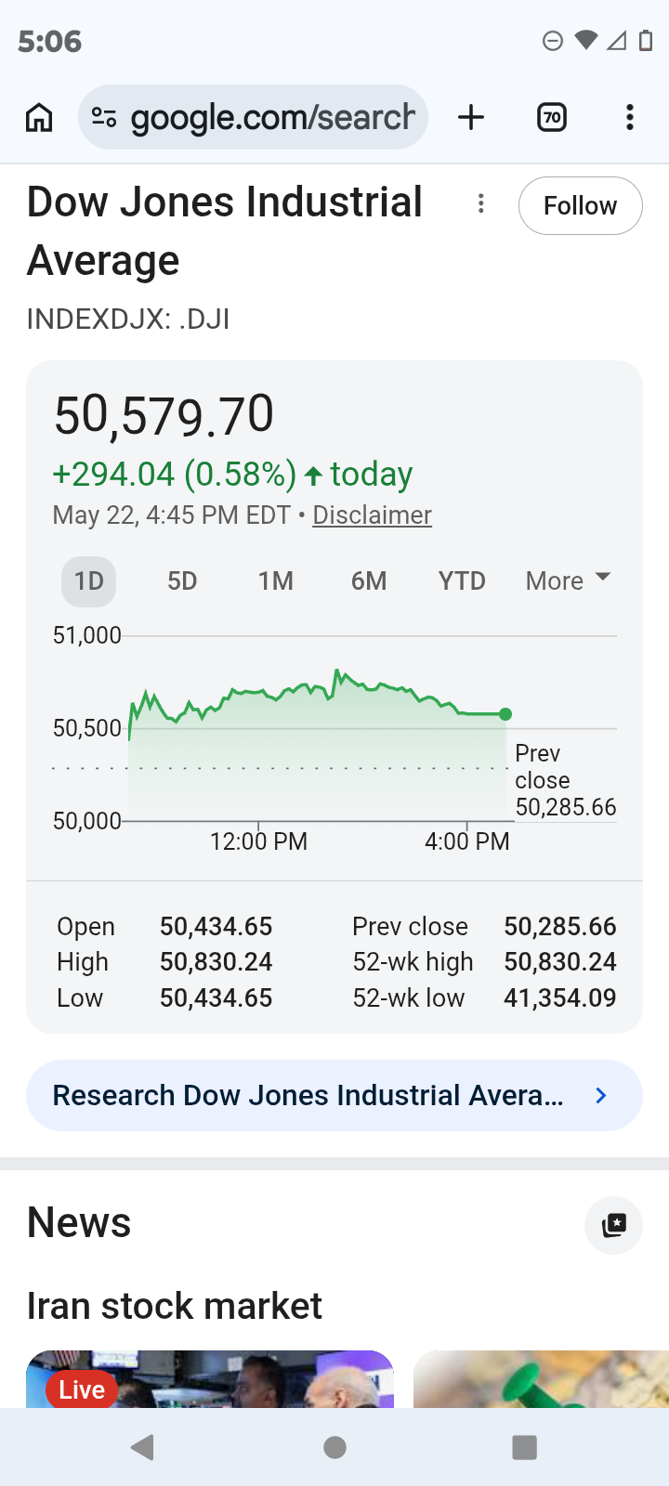The height and width of the screenshot is (1486, 669).
Task: Tap Android home navigation circle
Action: [x=334, y=1447]
